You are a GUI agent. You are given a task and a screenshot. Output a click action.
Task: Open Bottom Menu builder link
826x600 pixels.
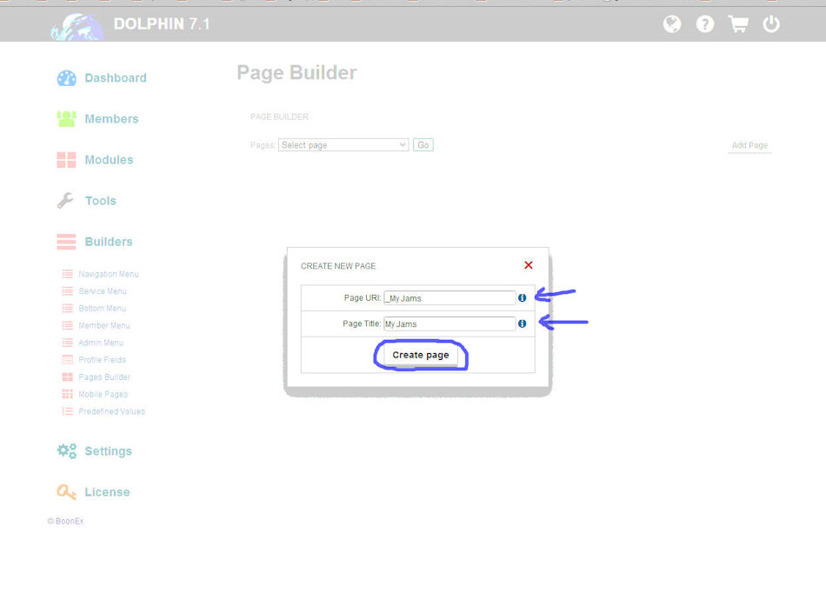click(x=103, y=308)
